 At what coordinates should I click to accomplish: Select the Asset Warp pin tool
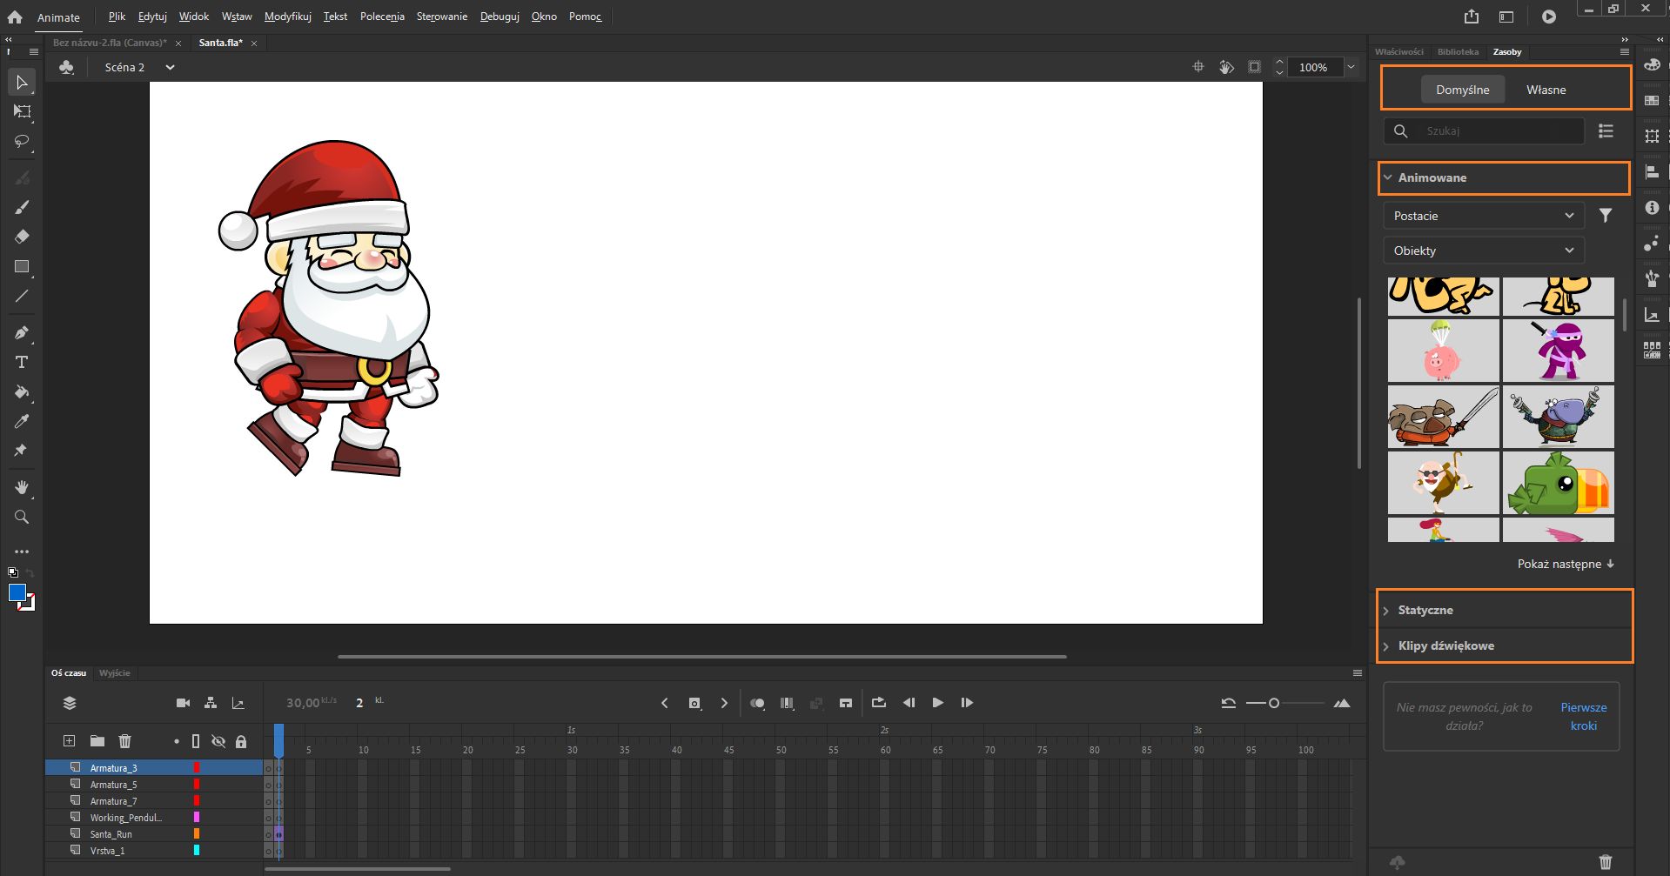22,451
